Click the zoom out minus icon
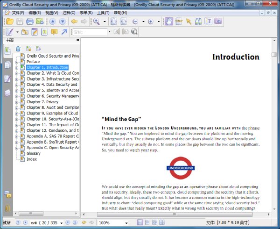The width and height of the screenshot is (280, 229). [135, 21]
